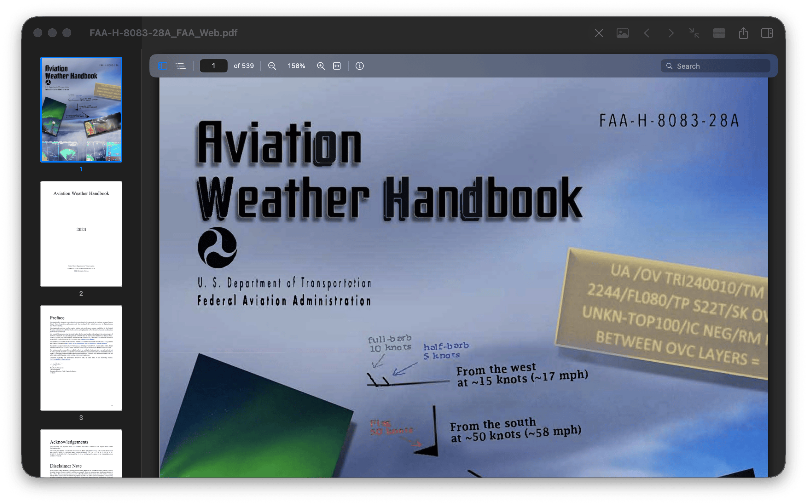Viewport: 807px width, 504px height.
Task: Click 'From the west' wind label
Action: pyautogui.click(x=496, y=369)
